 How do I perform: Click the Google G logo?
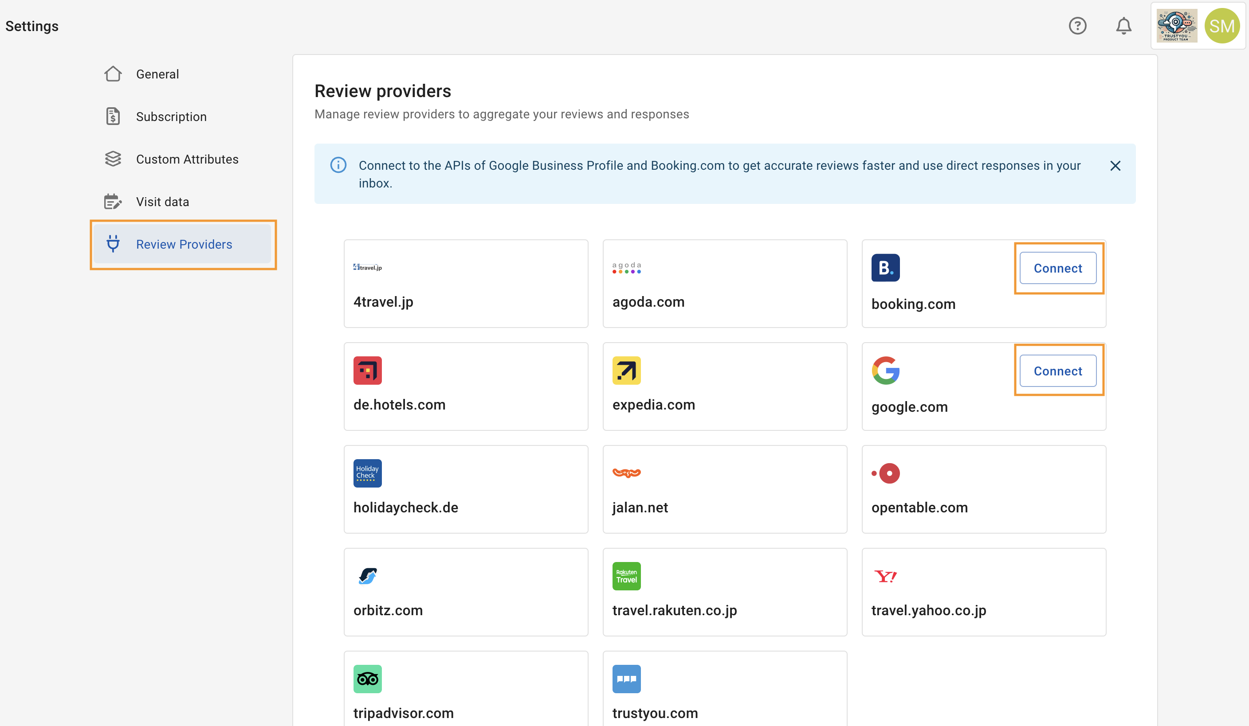pyautogui.click(x=886, y=371)
